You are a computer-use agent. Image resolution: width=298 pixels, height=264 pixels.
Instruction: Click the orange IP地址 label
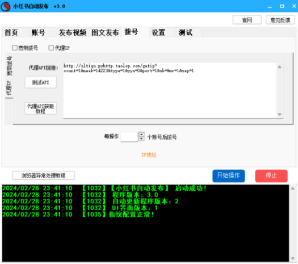click(x=149, y=155)
